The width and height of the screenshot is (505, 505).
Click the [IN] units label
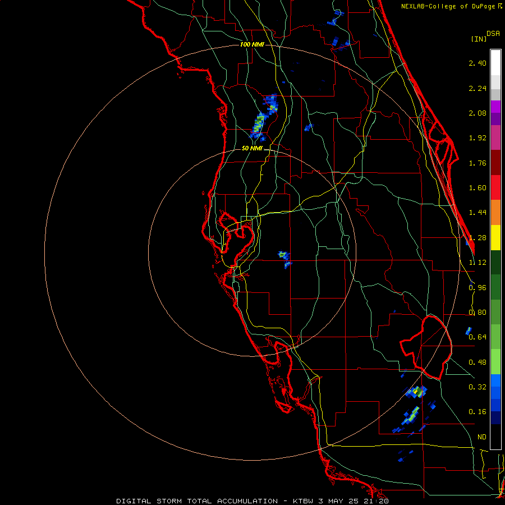point(479,39)
